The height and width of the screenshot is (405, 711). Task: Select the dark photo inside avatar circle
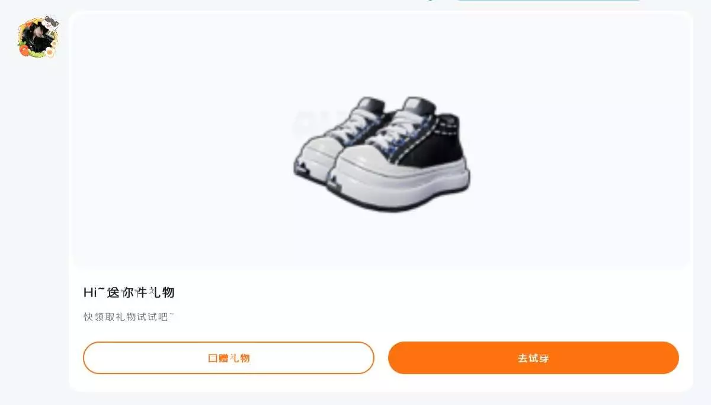[x=36, y=37]
